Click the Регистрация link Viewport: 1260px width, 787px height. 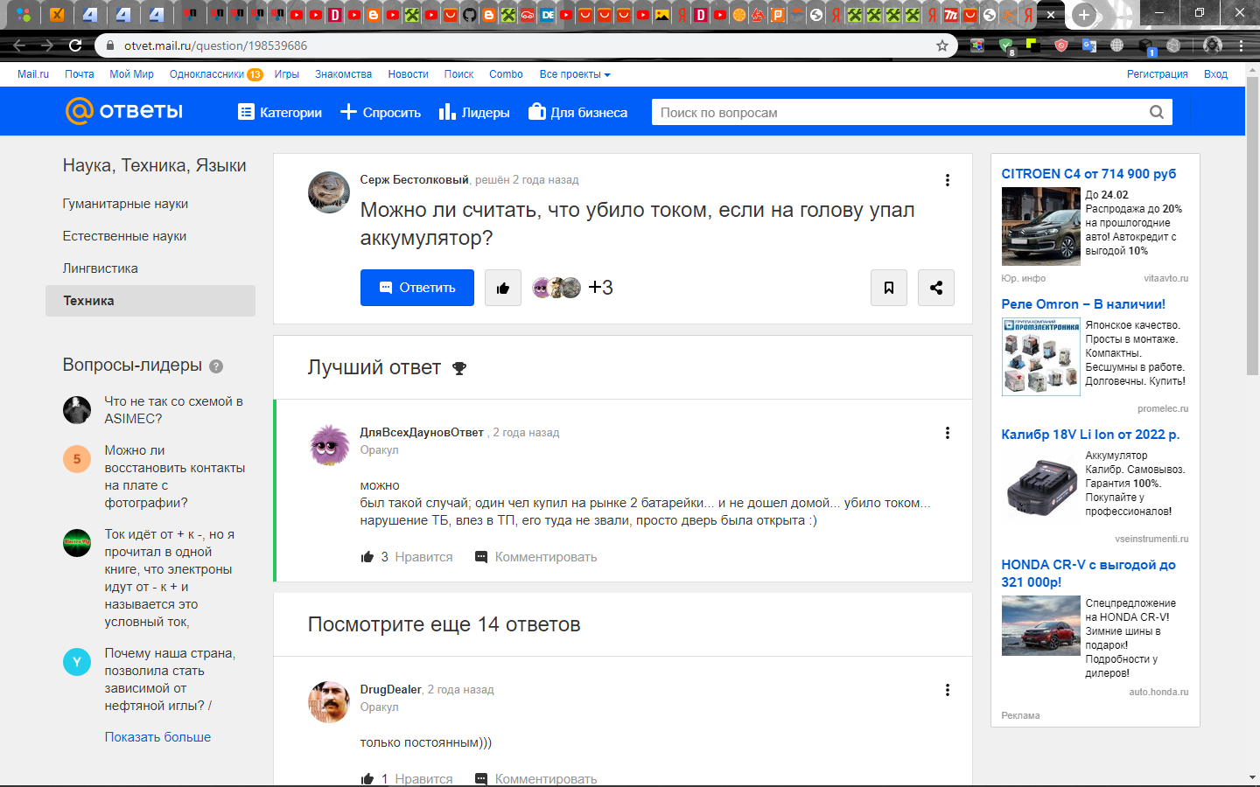click(x=1158, y=74)
